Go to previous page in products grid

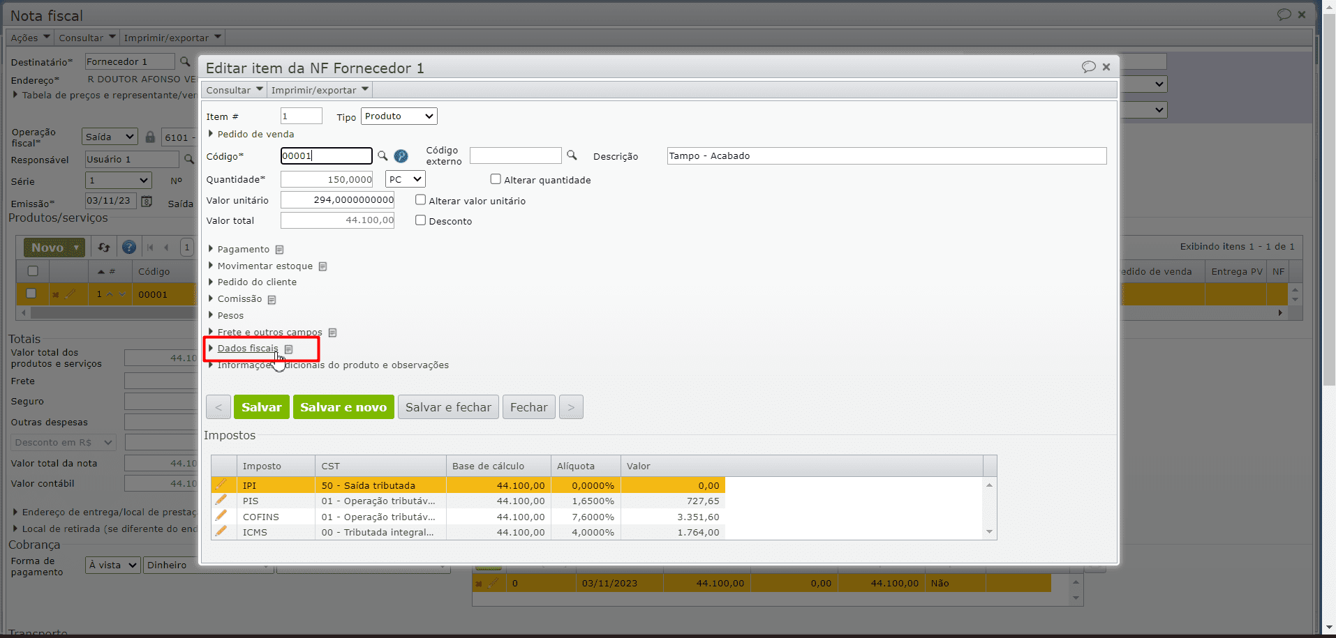pyautogui.click(x=166, y=248)
